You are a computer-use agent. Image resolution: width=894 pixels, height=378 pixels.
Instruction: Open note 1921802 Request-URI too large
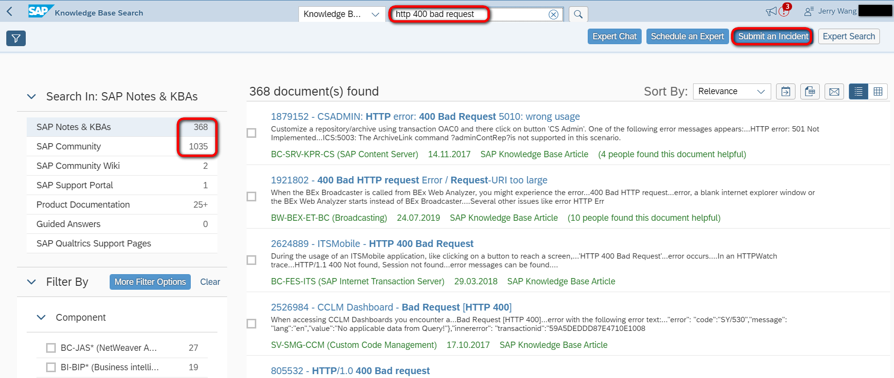409,180
